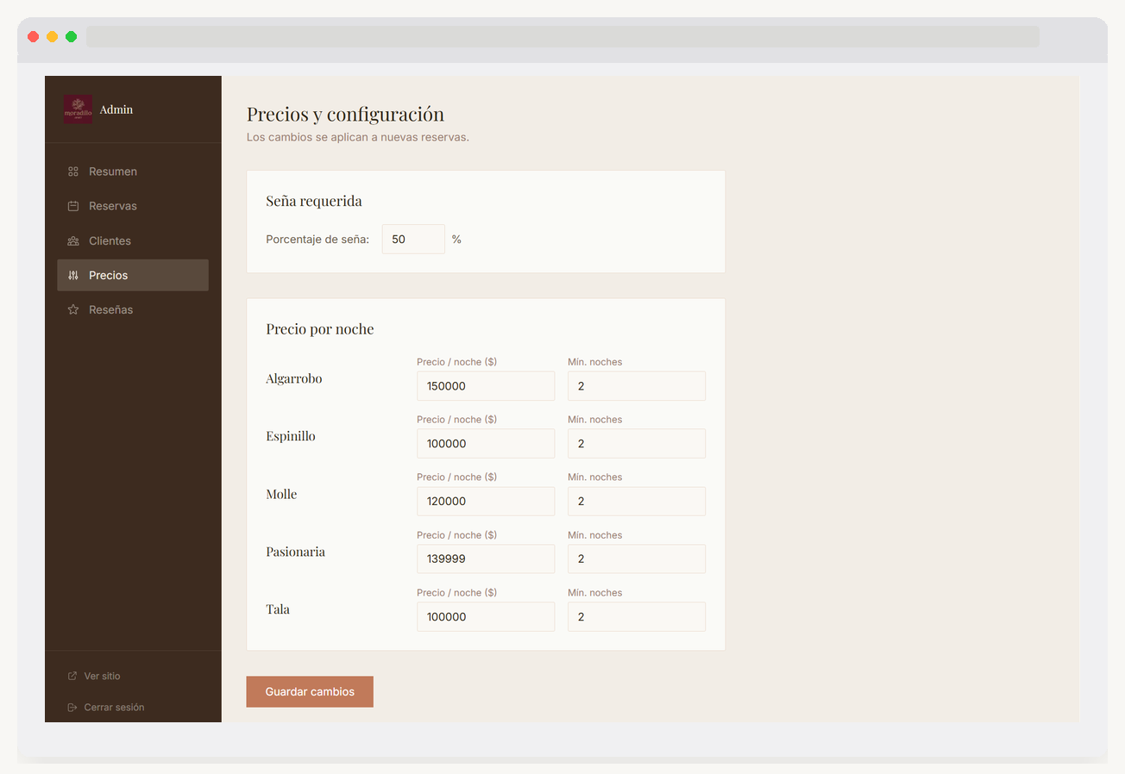The width and height of the screenshot is (1125, 774).
Task: Click the Moradillo logo in sidebar header
Action: coord(78,109)
